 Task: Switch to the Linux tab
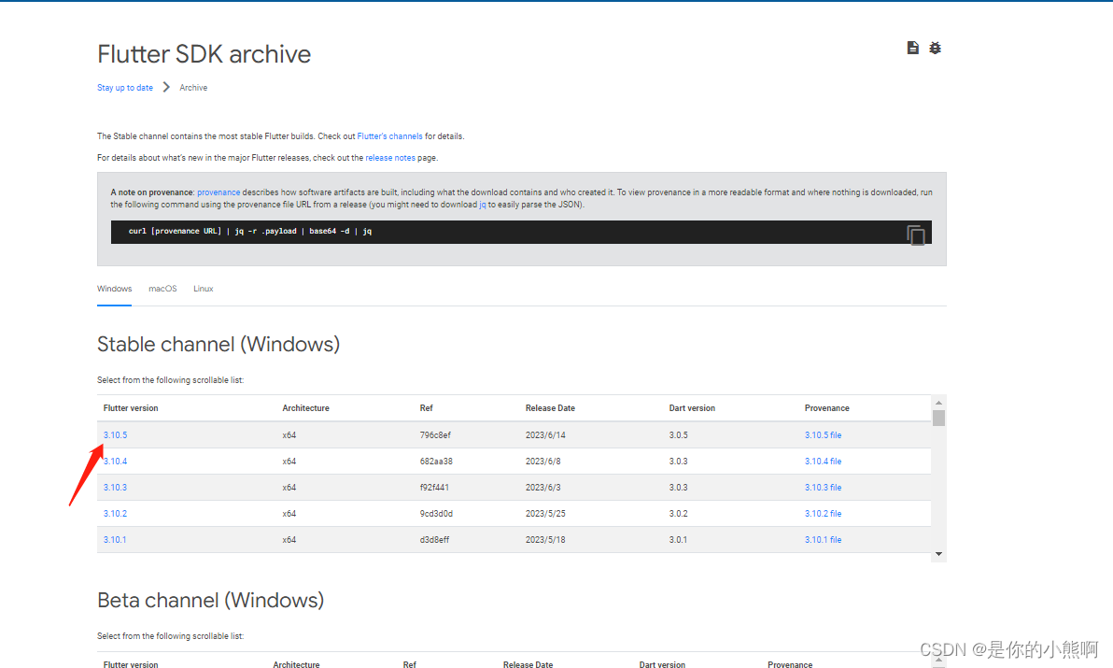point(203,289)
